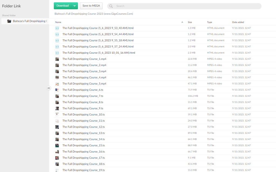Click the HTML icon next to the 9_57_24 AM file
Screen dimensions: 276x172
point(57,46)
